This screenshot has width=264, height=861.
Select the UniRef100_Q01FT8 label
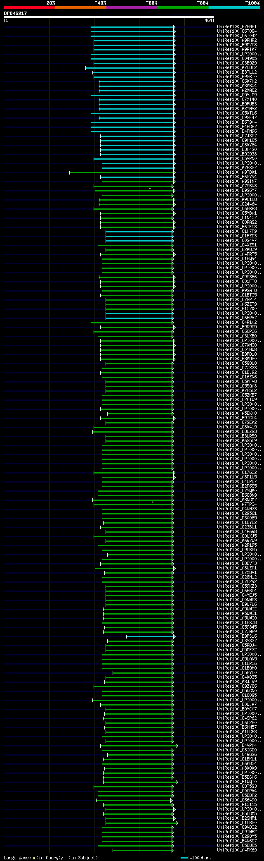tap(237, 282)
